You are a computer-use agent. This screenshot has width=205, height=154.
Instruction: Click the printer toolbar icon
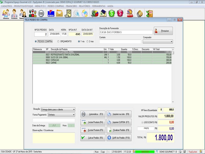[x=85, y=13]
